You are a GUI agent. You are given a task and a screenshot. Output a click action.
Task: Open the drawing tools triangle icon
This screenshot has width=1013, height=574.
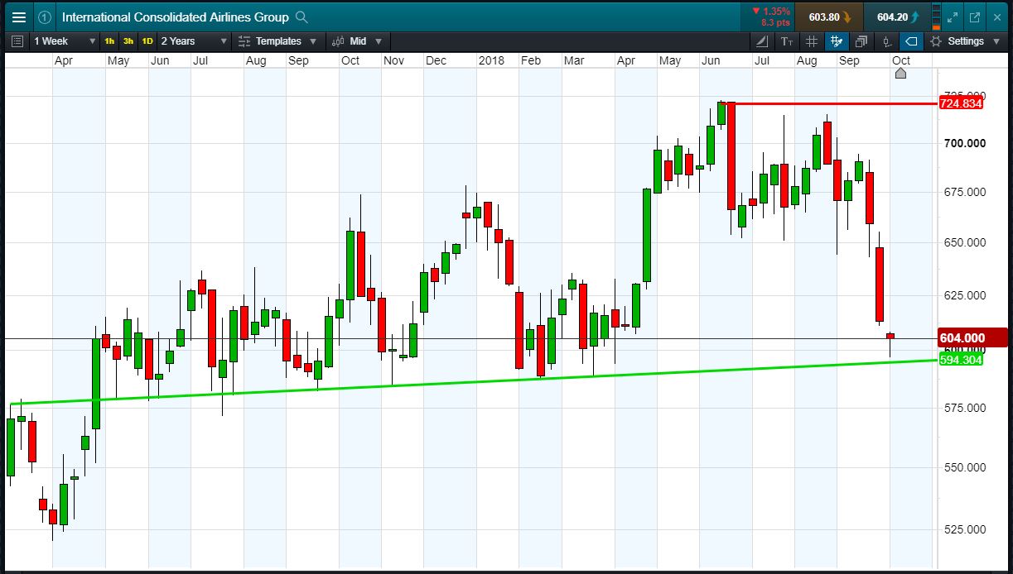coord(763,41)
